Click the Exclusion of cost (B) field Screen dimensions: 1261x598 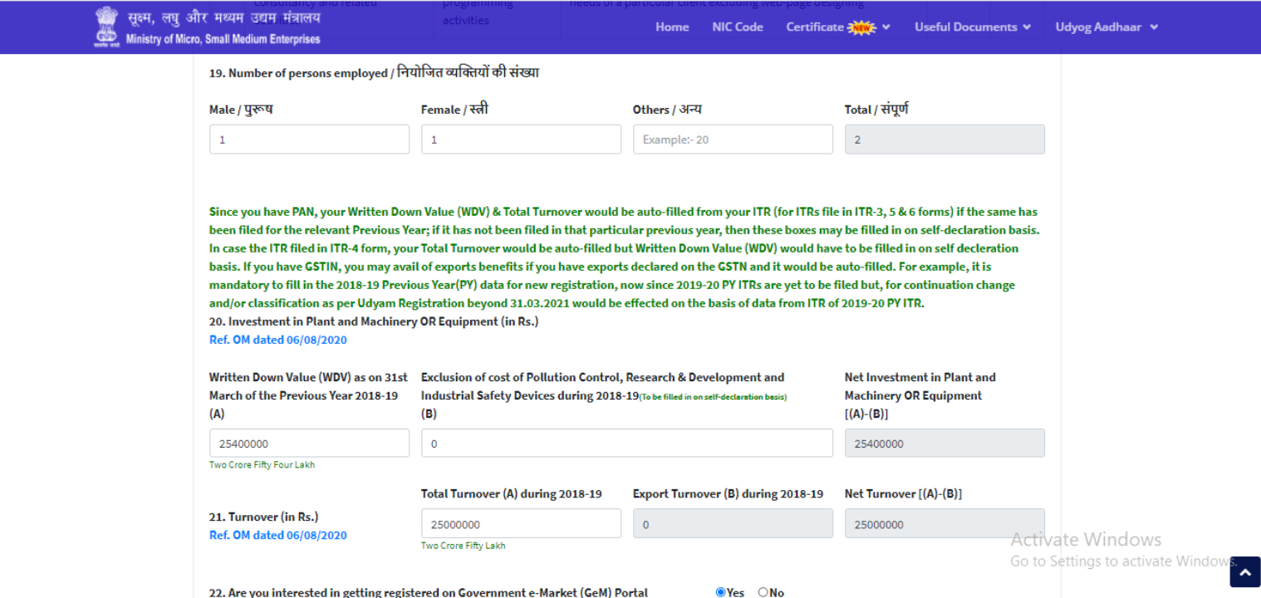[x=626, y=444]
